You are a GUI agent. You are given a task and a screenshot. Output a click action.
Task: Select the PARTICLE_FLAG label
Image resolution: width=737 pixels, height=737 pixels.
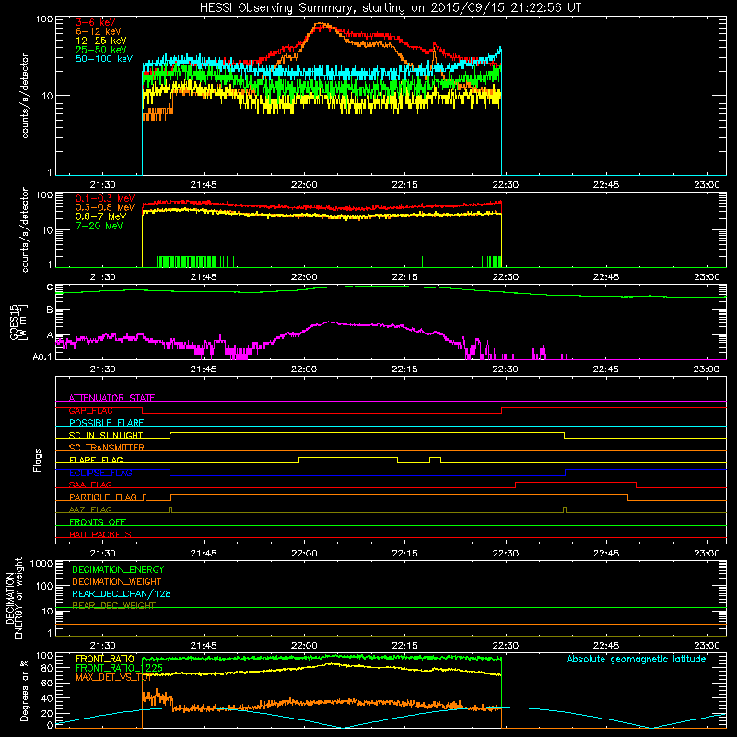click(x=103, y=497)
